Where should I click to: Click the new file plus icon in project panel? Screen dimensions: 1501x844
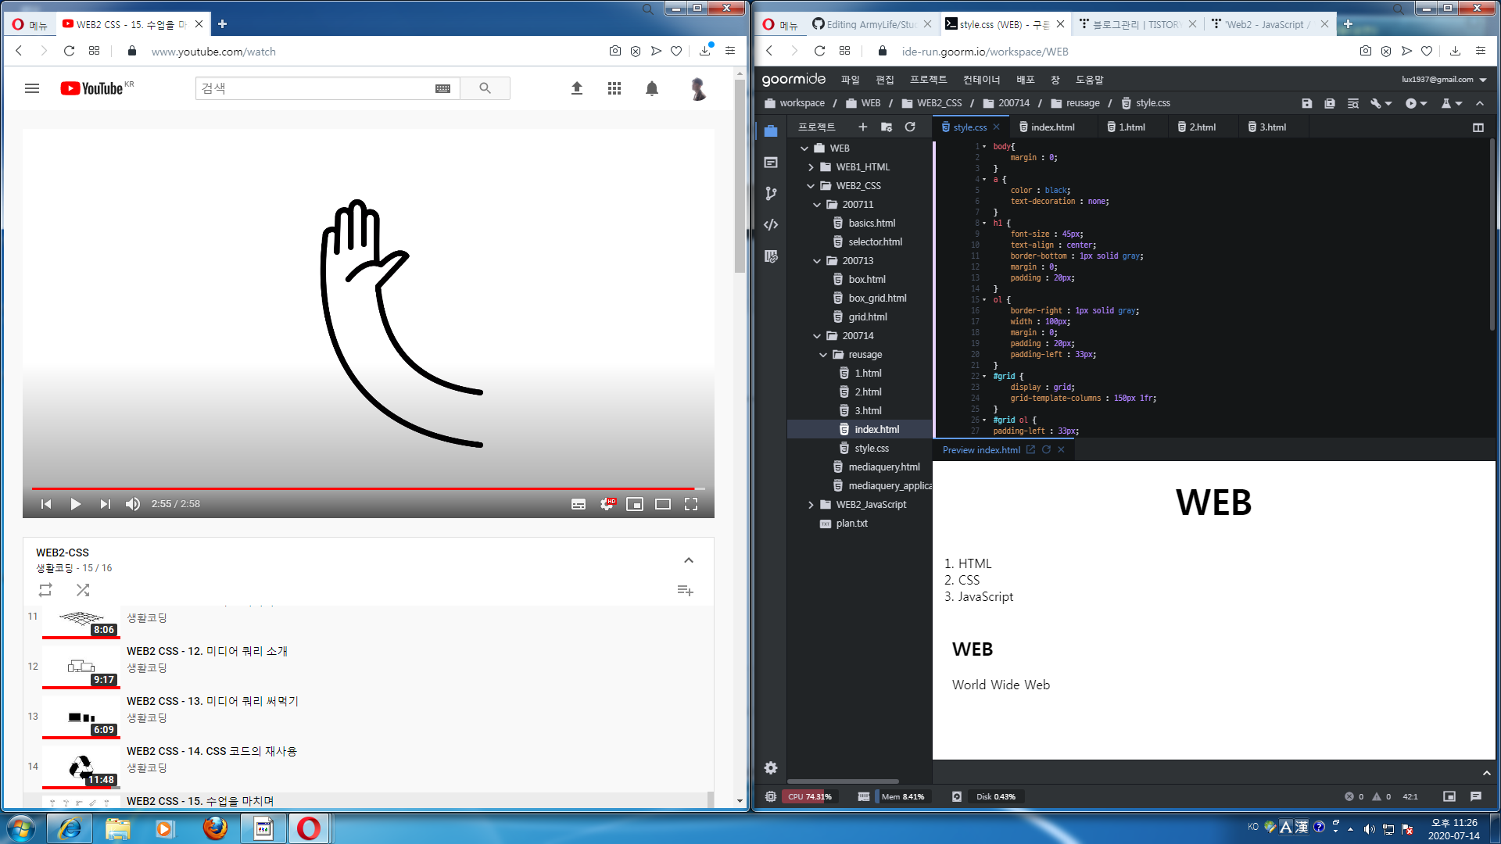pos(862,127)
